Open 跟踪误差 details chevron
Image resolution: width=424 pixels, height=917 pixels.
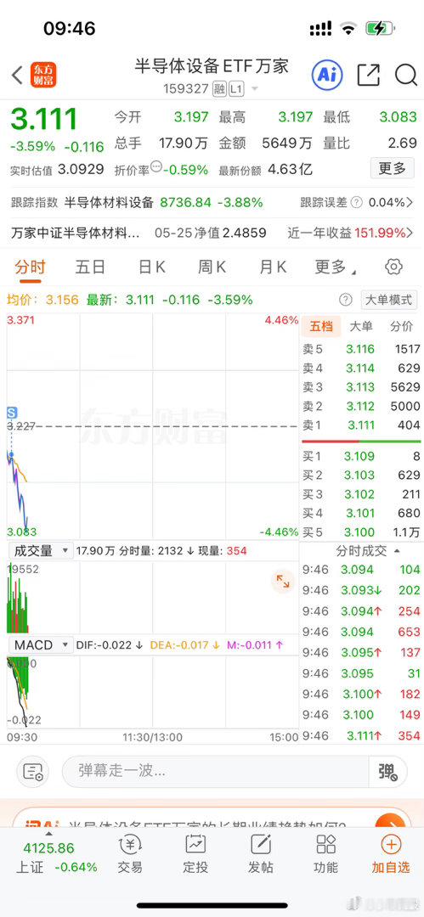[410, 203]
